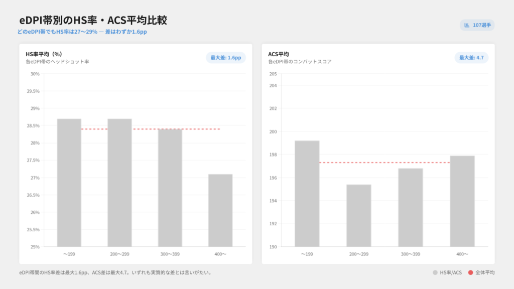This screenshot has width=514, height=289.
Task: Click the 300～399 bar in the HS率平均 chart
Action: pos(170,188)
